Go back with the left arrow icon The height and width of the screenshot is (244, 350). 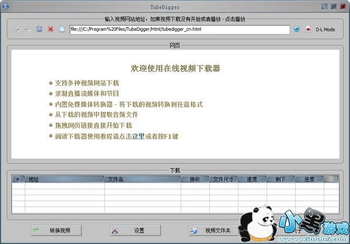(x=17, y=29)
